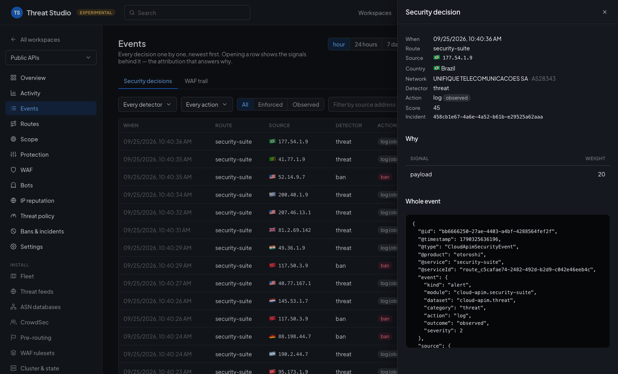Open the Fleet map icon

[x=13, y=276]
